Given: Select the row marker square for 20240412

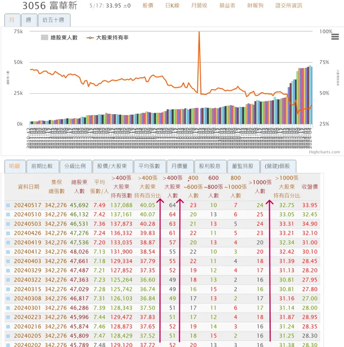Looking at the screenshot, I should 8,252.
